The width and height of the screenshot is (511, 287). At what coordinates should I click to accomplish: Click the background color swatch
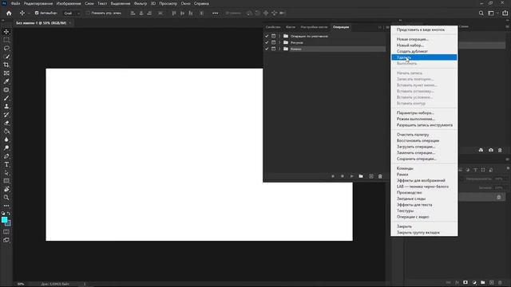click(9, 224)
